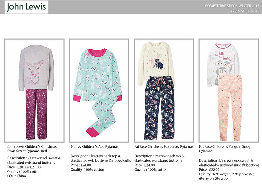Image resolution: width=262 pixels, height=186 pixels.
Task: Open Fat Face Children's Fox Jersey title
Action: pos(164,147)
